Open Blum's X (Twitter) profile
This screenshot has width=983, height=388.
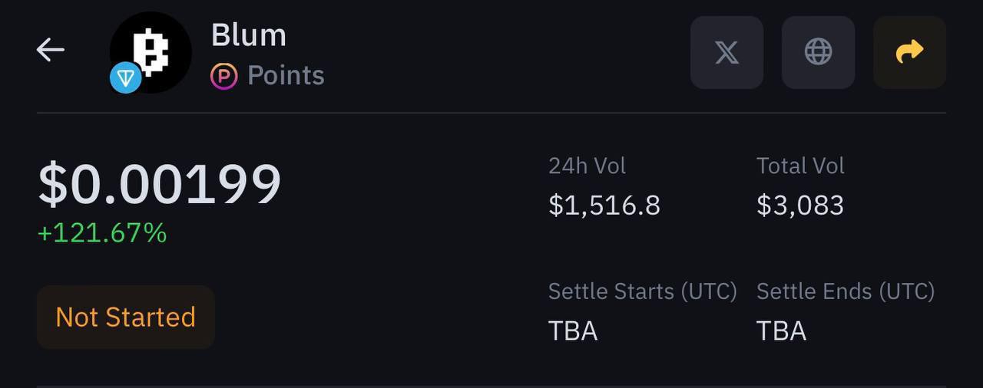pyautogui.click(x=726, y=52)
